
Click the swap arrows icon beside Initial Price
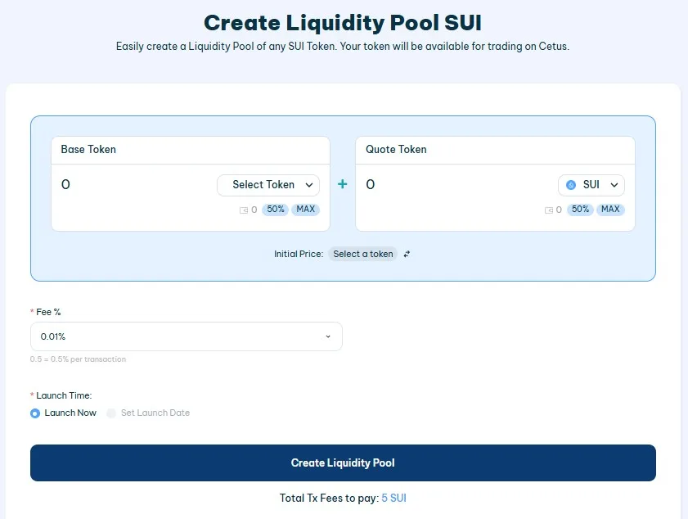[x=406, y=254]
